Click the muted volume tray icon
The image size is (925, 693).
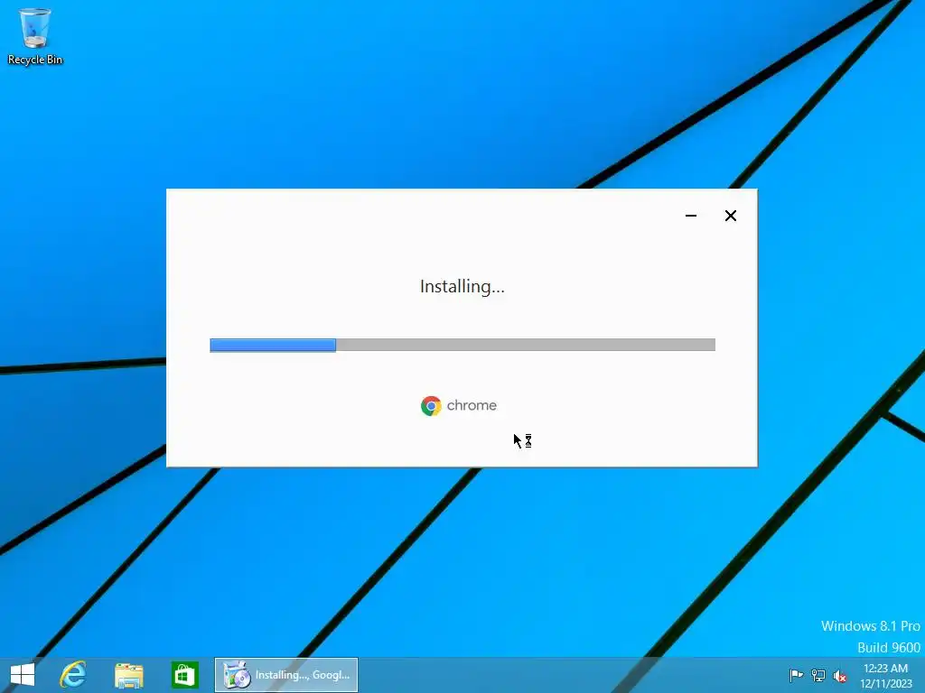pyautogui.click(x=840, y=676)
